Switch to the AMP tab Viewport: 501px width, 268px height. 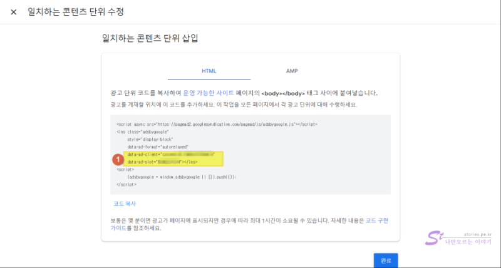[x=292, y=71]
